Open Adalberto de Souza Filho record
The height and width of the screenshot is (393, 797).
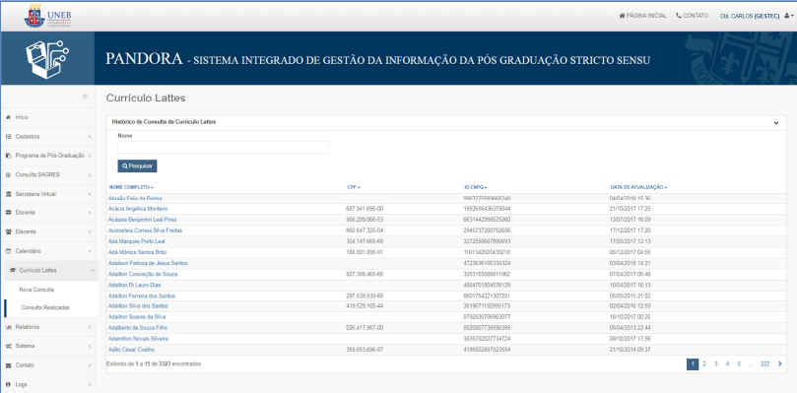(x=138, y=328)
